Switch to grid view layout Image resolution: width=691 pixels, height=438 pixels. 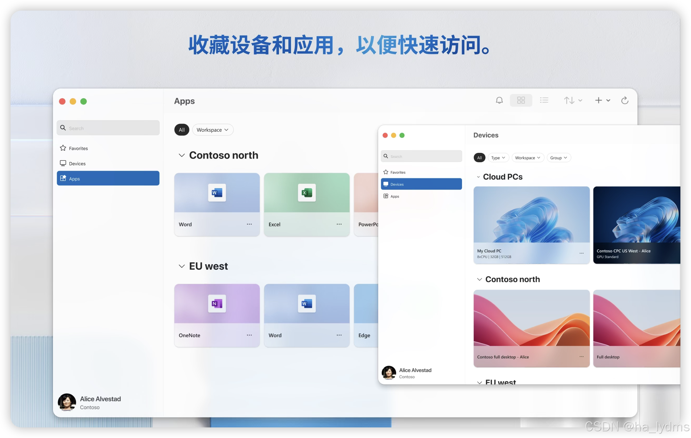pyautogui.click(x=521, y=101)
